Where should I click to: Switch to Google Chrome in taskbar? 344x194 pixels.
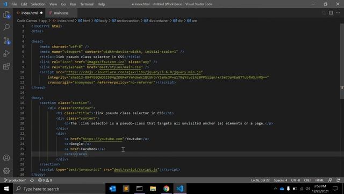pyautogui.click(x=166, y=189)
